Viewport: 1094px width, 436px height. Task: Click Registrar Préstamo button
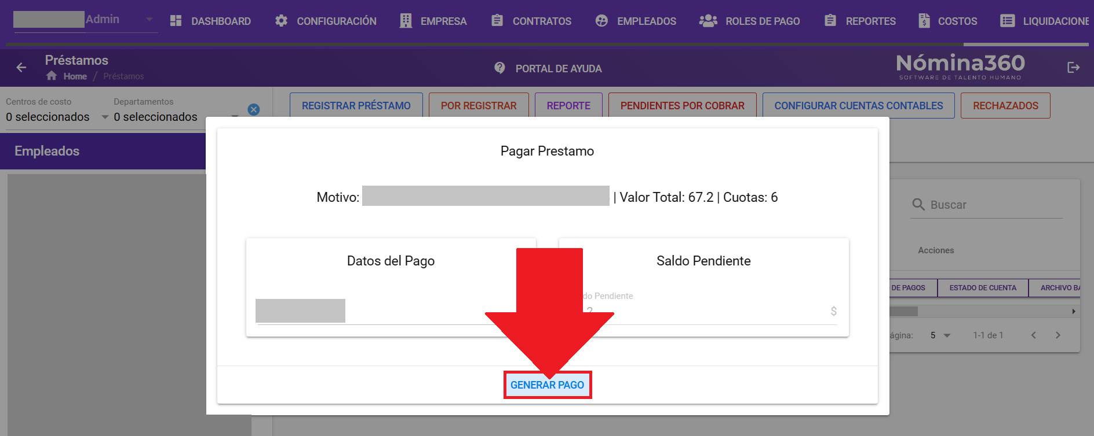click(x=356, y=106)
